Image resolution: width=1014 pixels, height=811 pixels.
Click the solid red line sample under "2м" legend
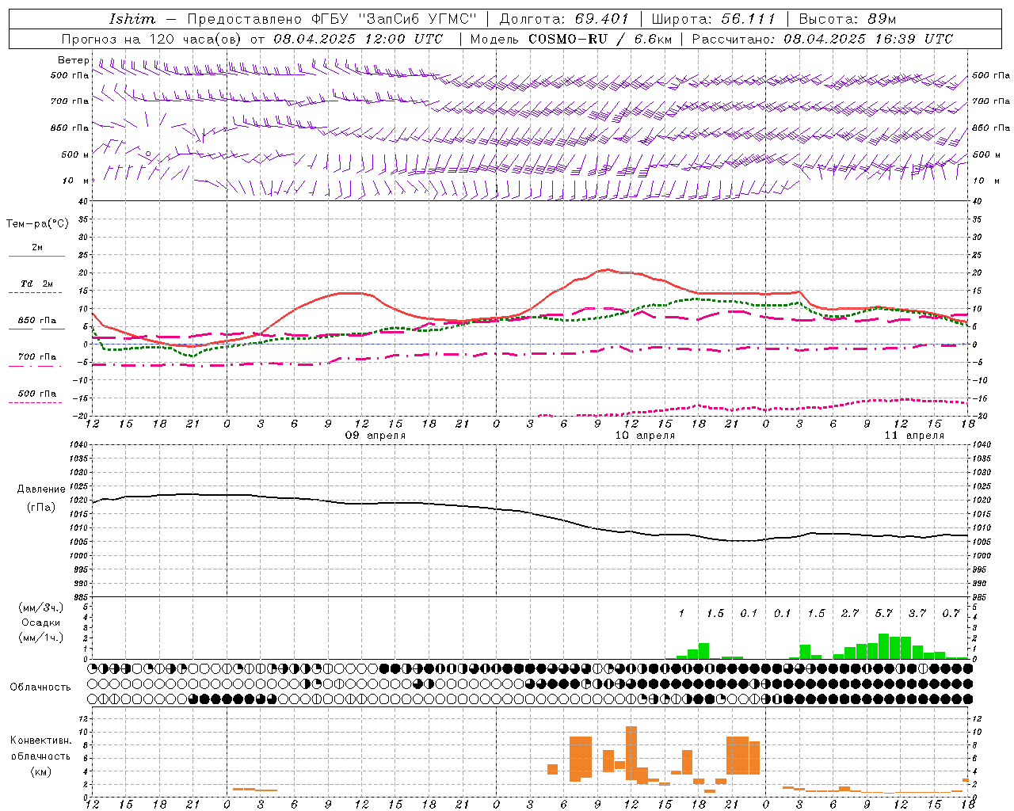(x=36, y=257)
